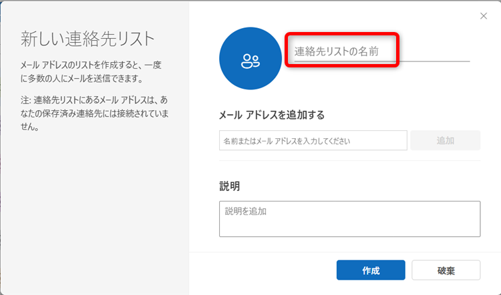Click inside the 説明を追加 text area
501x295 pixels.
coord(349,219)
